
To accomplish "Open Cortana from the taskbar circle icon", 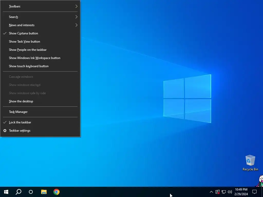I will pos(31,192).
